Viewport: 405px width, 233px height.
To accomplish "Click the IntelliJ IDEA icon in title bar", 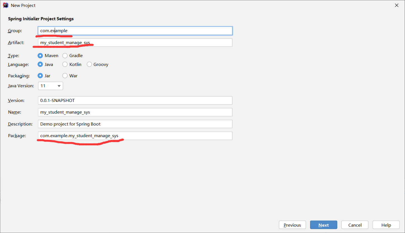I will point(6,5).
